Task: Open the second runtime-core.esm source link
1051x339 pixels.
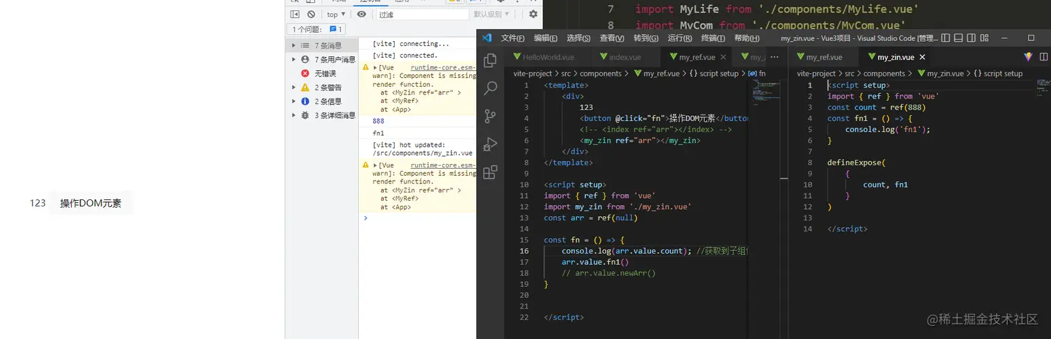Action: (443, 166)
